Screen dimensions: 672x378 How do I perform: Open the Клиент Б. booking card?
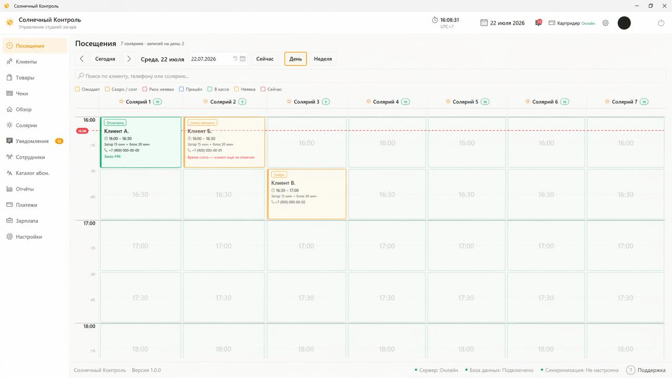point(224,142)
